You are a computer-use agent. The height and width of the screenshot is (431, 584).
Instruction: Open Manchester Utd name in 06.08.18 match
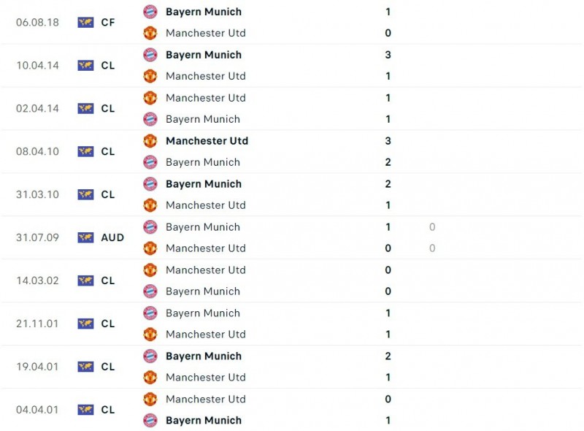tap(205, 33)
